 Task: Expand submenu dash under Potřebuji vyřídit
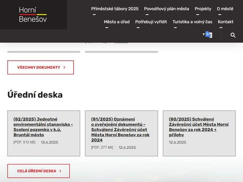pos(138,27)
